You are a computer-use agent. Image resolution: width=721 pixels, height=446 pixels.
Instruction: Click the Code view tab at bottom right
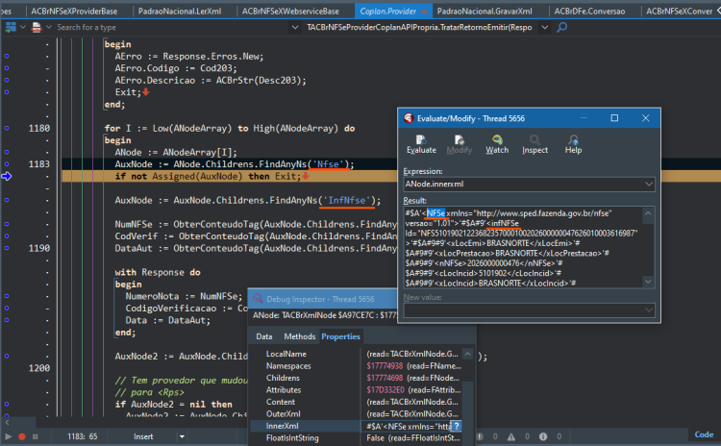[704, 434]
